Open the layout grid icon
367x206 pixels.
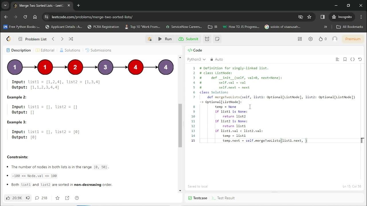click(x=300, y=39)
